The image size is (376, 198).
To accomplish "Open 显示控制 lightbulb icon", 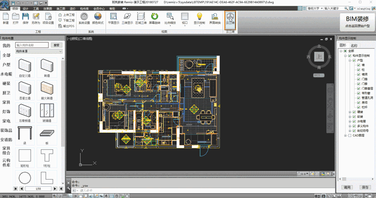I will point(199,18).
